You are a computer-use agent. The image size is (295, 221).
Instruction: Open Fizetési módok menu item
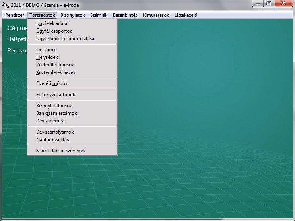pos(52,83)
